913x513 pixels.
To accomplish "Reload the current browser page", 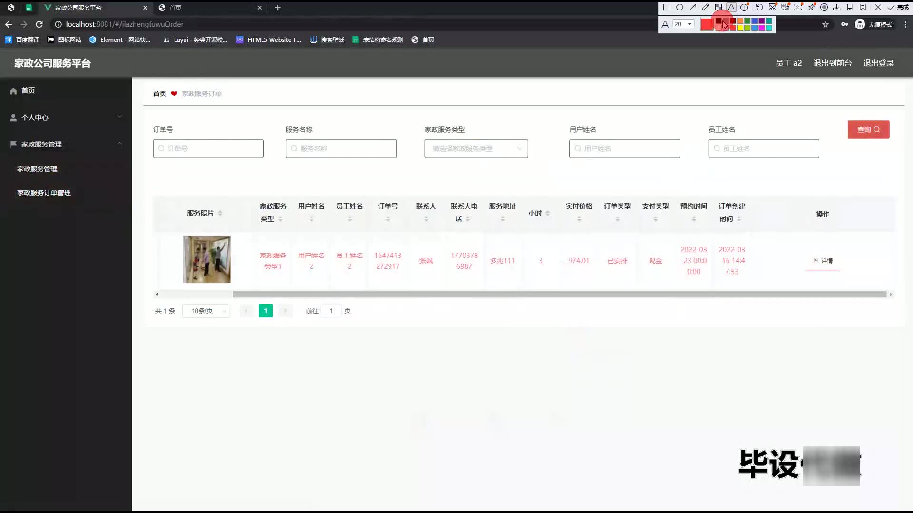I will [x=39, y=24].
